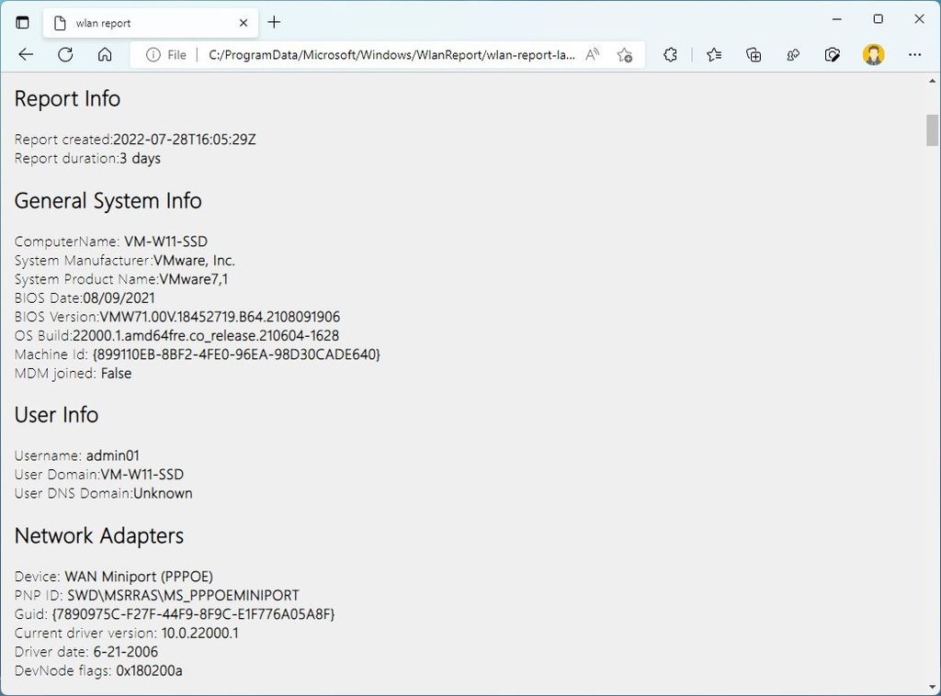Open the Extensions icon on the toolbar
Image resolution: width=941 pixels, height=696 pixels.
point(670,55)
